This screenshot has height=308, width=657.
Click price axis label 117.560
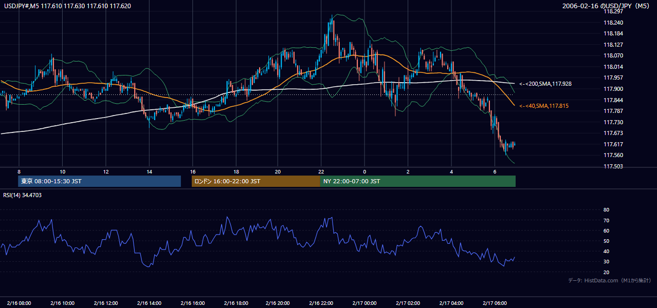point(613,155)
